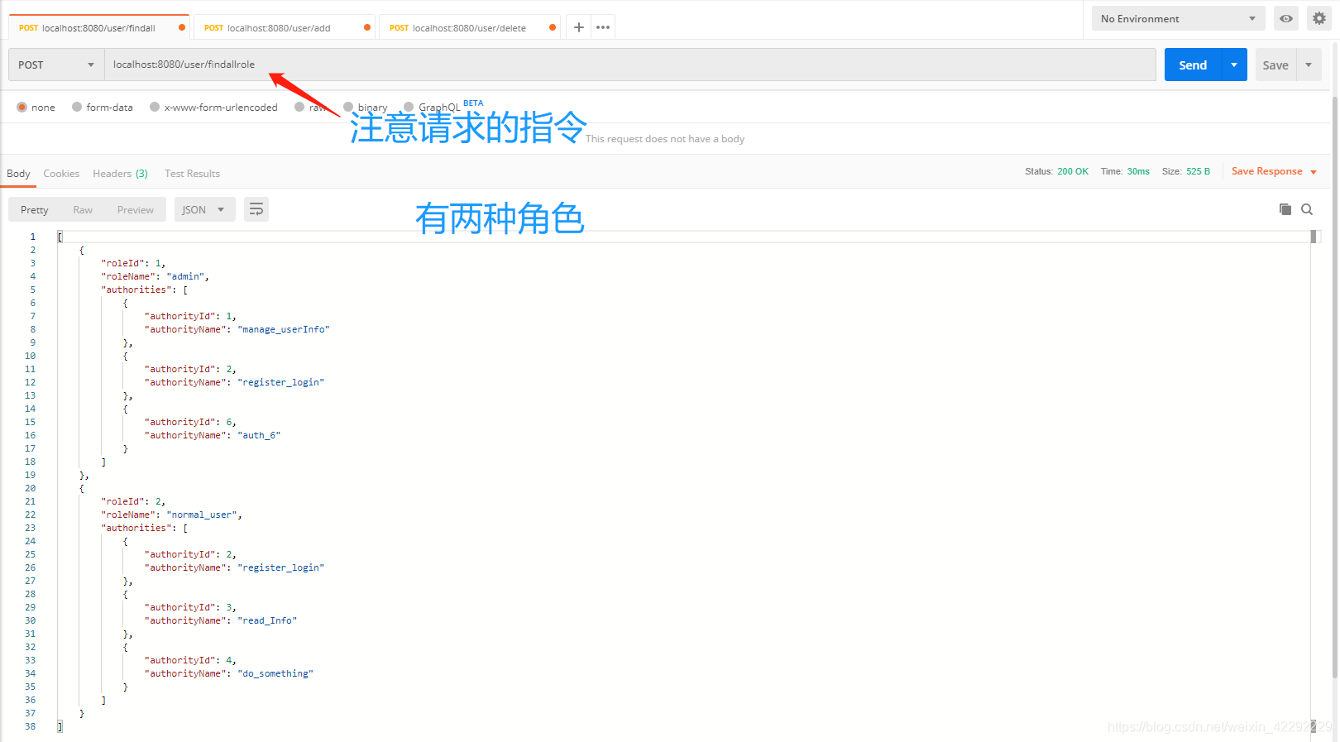Click "roleId": 2 line
The width and height of the screenshot is (1340, 742).
[133, 501]
